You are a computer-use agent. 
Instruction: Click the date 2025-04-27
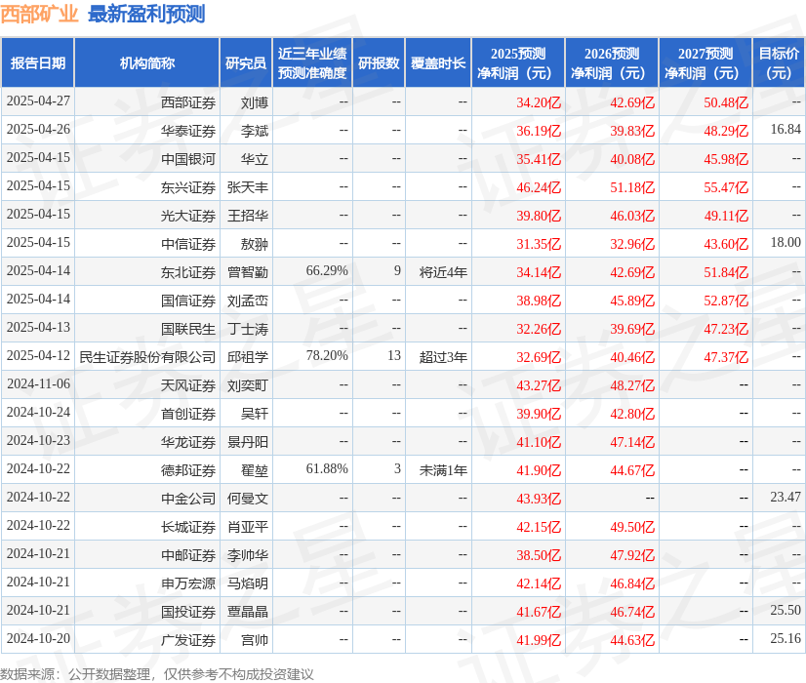pyautogui.click(x=38, y=101)
